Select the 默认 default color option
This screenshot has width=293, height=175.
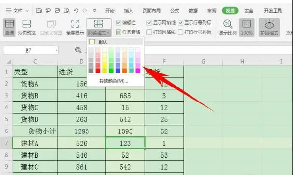116,42
